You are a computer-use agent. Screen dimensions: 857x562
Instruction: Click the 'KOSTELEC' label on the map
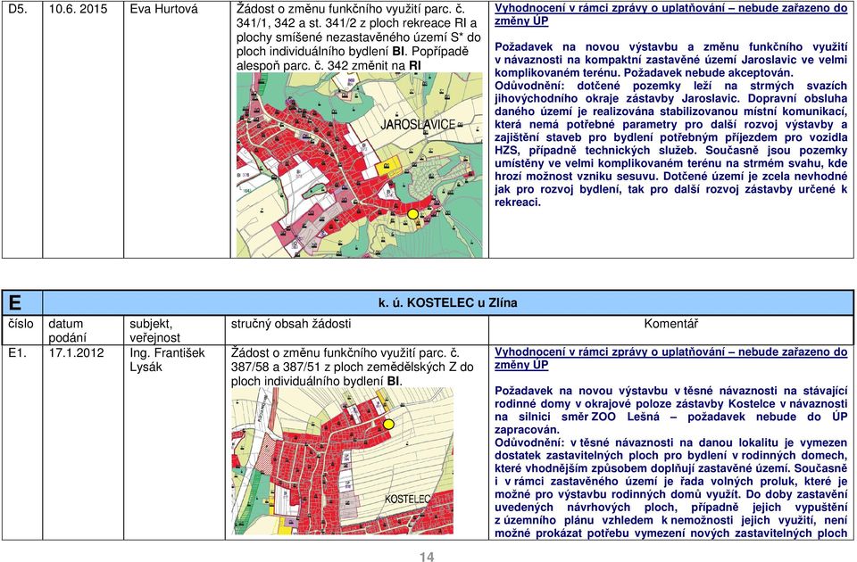coord(408,500)
